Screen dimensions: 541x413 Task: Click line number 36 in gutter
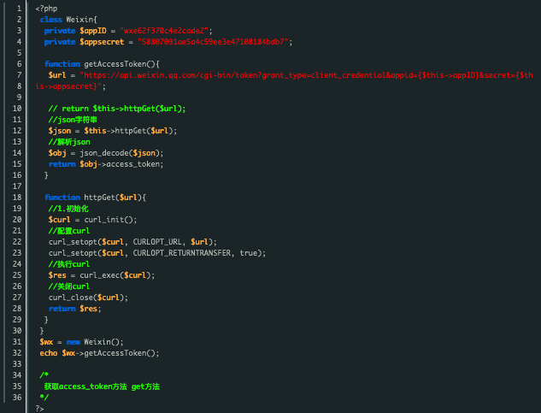click(17, 398)
